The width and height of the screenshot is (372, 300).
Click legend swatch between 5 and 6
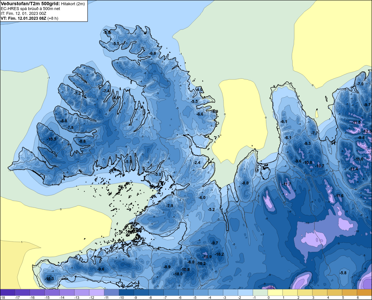click(x=349, y=293)
